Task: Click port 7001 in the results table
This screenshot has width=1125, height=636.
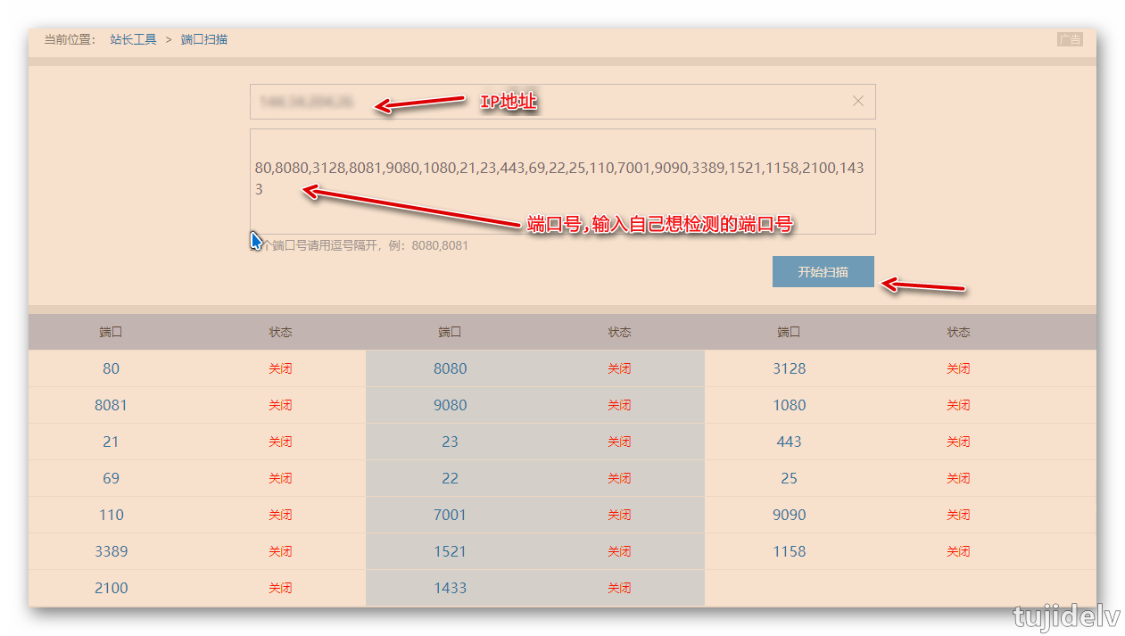Action: click(x=450, y=515)
